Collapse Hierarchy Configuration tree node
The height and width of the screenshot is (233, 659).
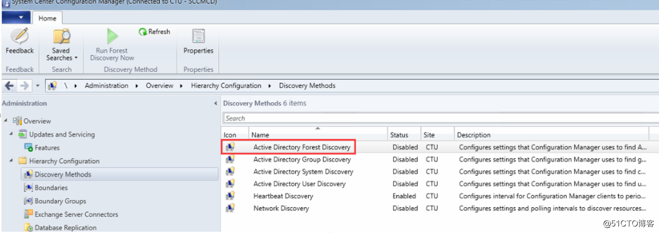click(11, 161)
